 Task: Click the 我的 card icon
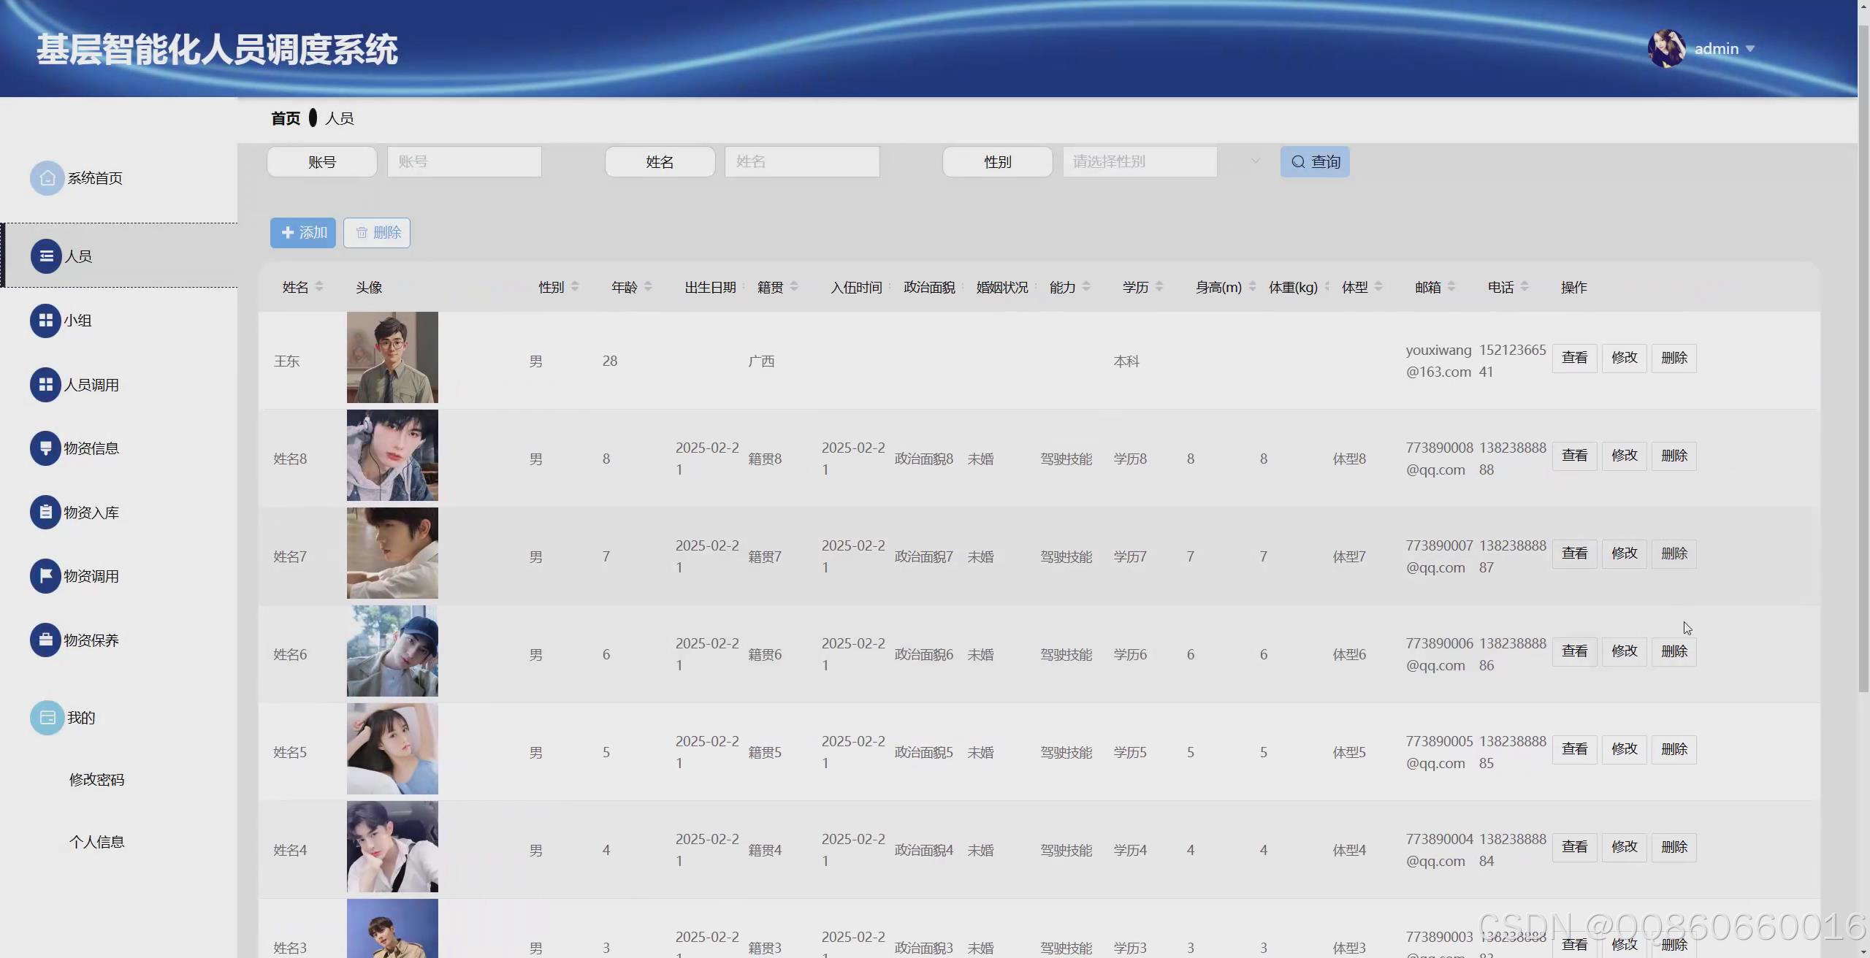47,718
